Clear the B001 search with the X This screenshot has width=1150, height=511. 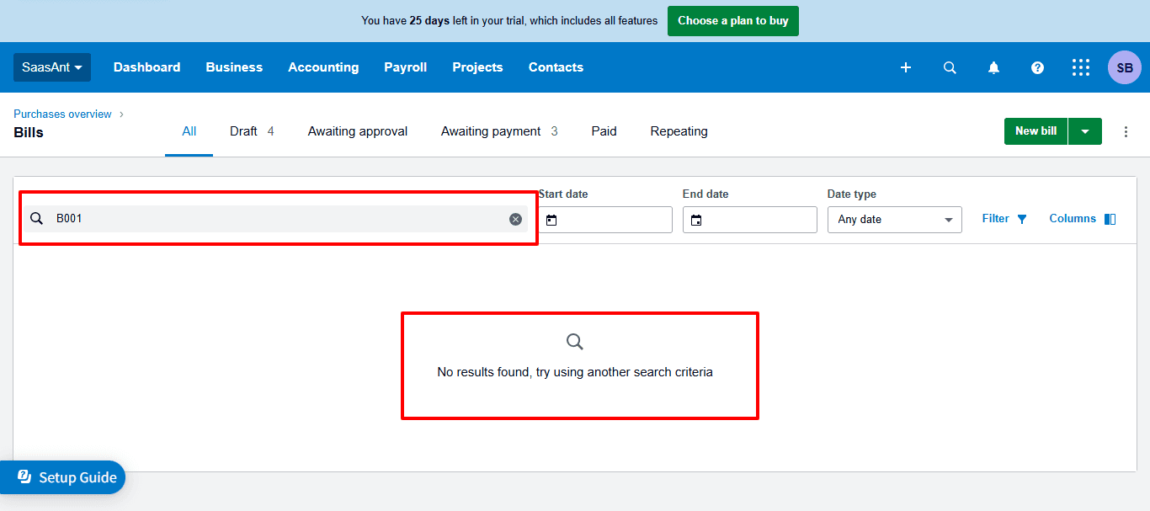515,219
